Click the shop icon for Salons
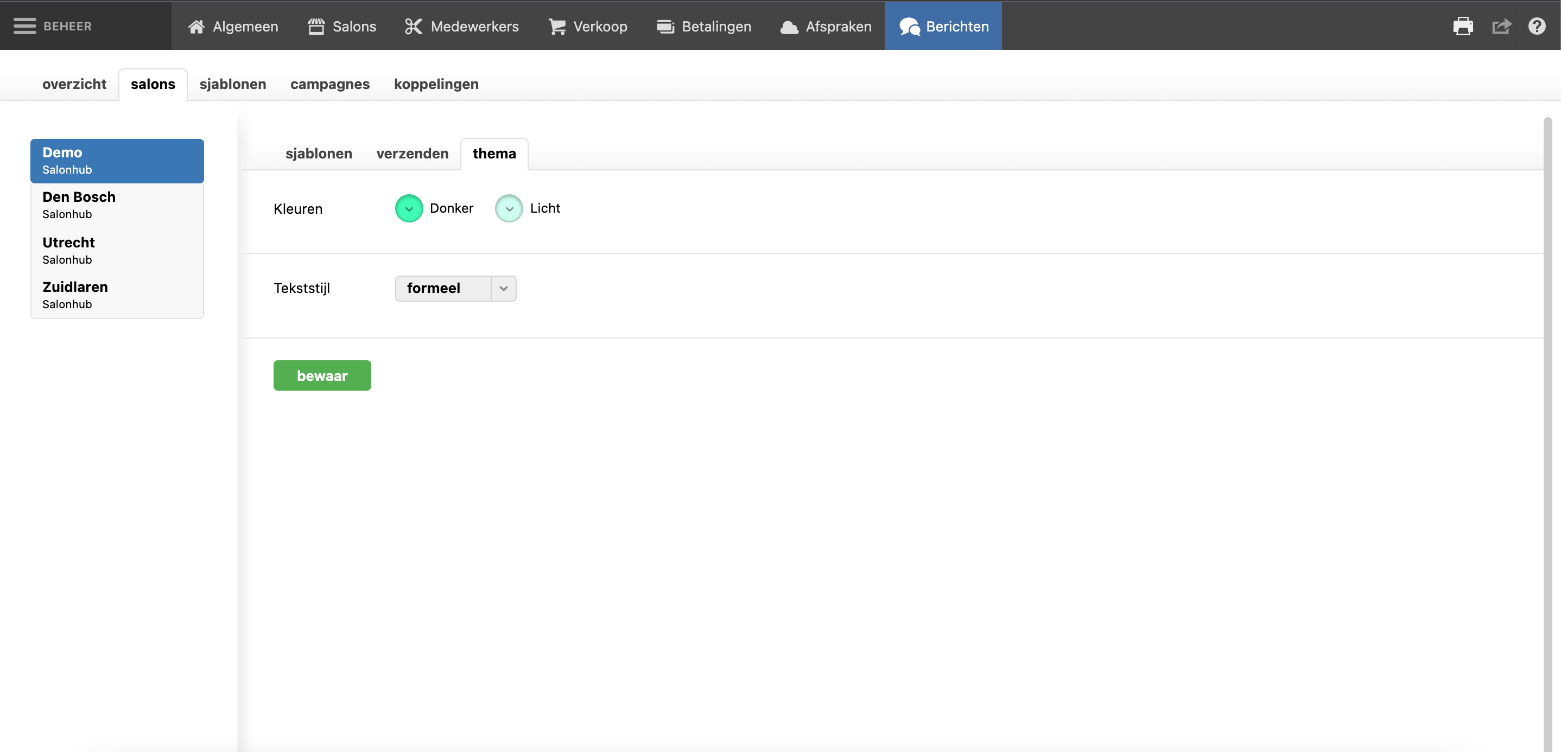This screenshot has height=752, width=1561. coord(316,27)
